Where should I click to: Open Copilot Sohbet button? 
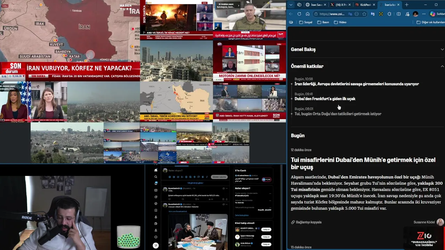[x=437, y=14]
